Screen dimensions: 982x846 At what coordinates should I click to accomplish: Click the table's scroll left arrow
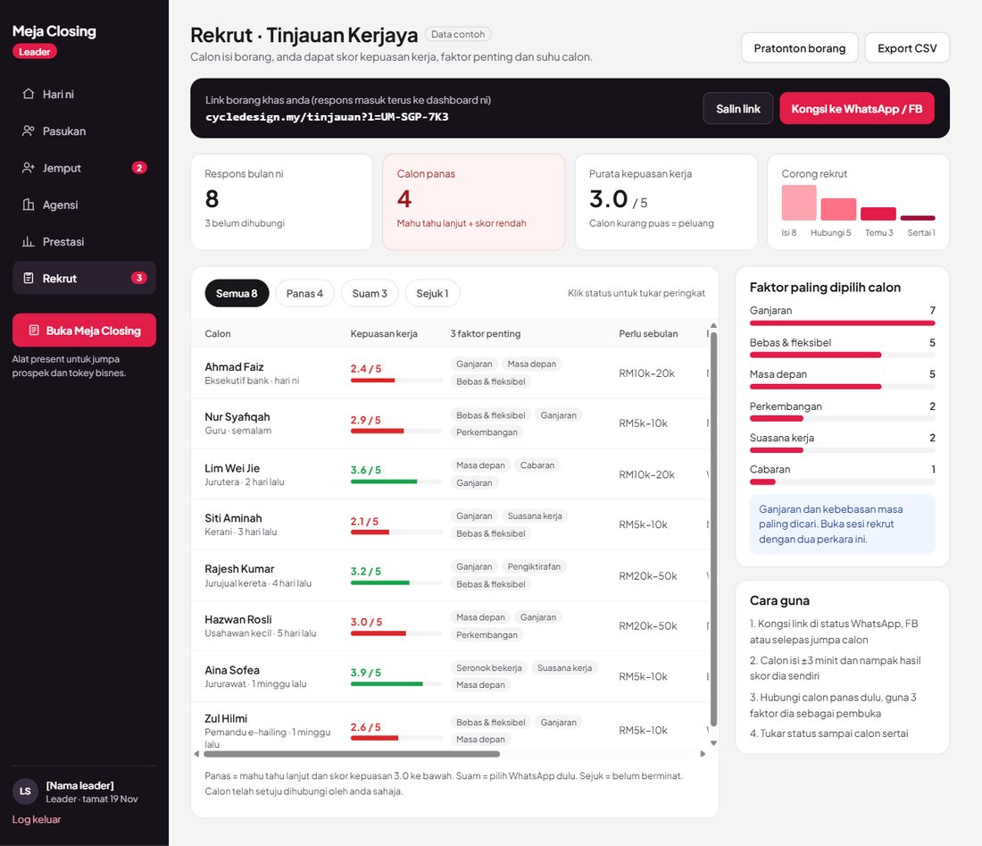tap(196, 754)
